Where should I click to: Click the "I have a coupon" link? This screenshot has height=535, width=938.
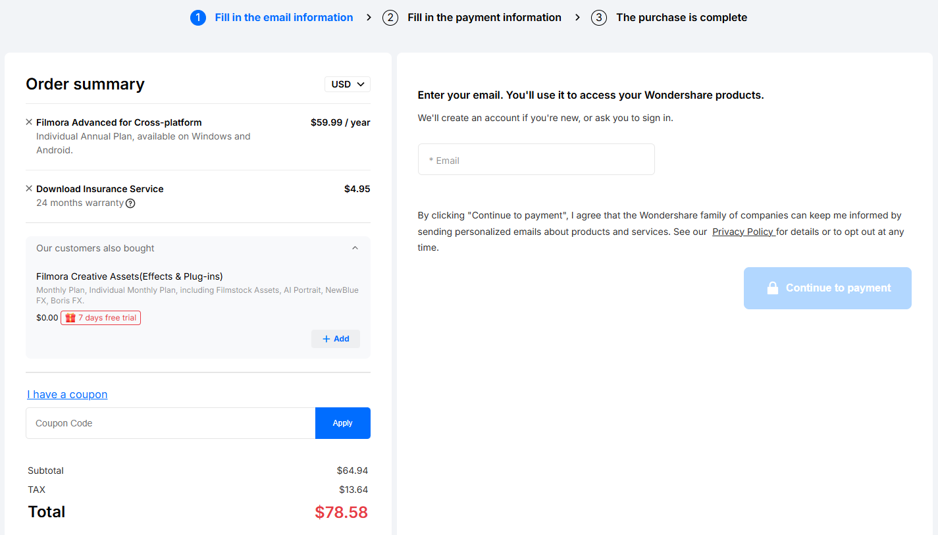coord(67,395)
